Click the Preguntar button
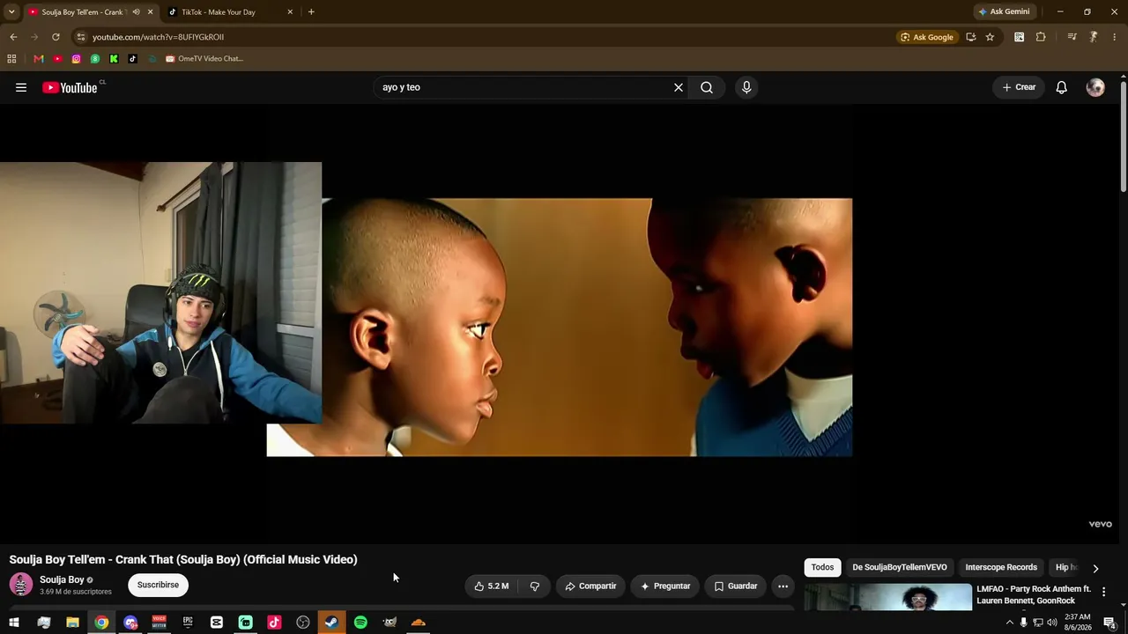The image size is (1128, 634). point(665,586)
